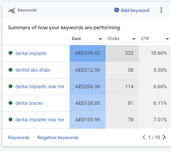Expand the Clicks column dropdown
Image resolution: width=171 pixels, height=151 pixels.
coord(134,39)
